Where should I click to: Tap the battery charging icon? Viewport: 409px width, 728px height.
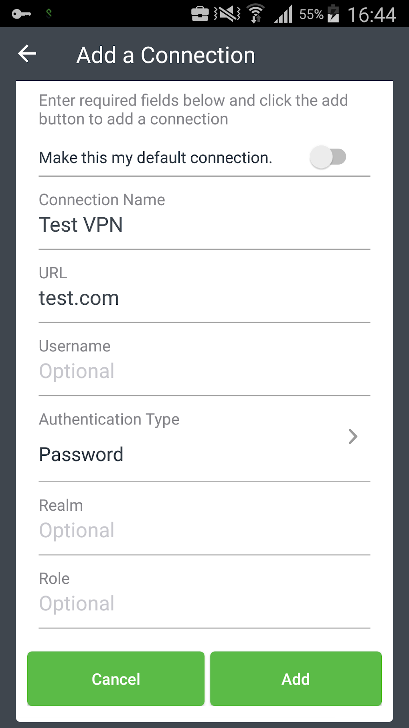pyautogui.click(x=333, y=14)
